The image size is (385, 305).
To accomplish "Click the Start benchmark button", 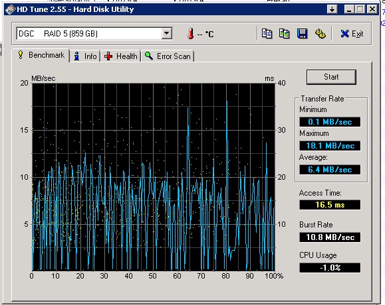I will click(x=331, y=77).
